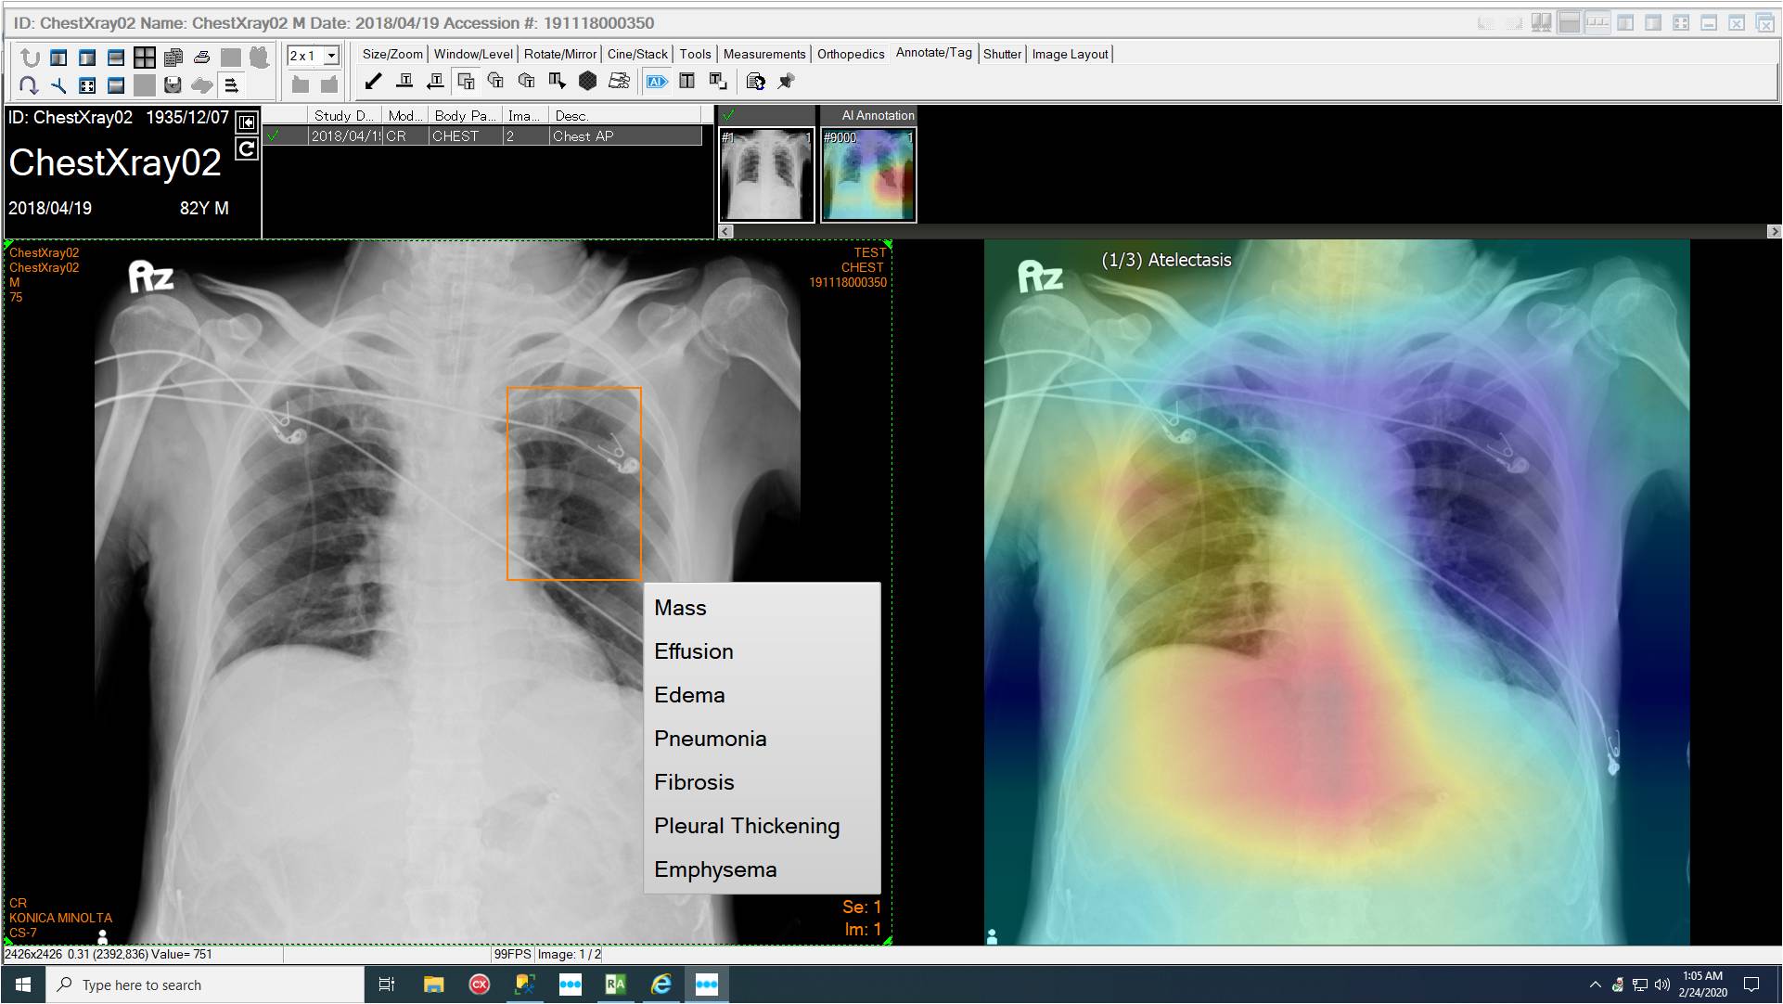Viewport: 1783px width, 1004px height.
Task: Click the AI annotation toolbar icon
Action: tap(657, 82)
